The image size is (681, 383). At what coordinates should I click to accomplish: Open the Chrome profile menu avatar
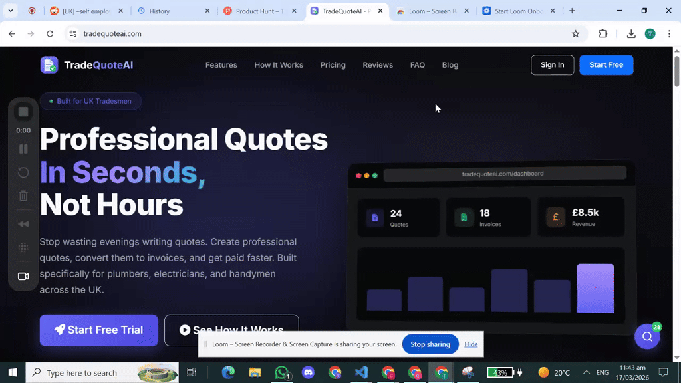click(650, 33)
